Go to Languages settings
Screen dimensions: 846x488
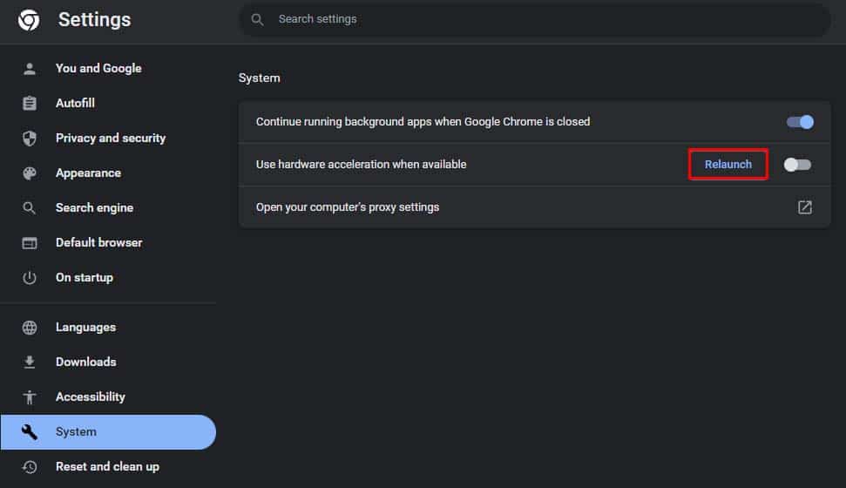(x=85, y=327)
